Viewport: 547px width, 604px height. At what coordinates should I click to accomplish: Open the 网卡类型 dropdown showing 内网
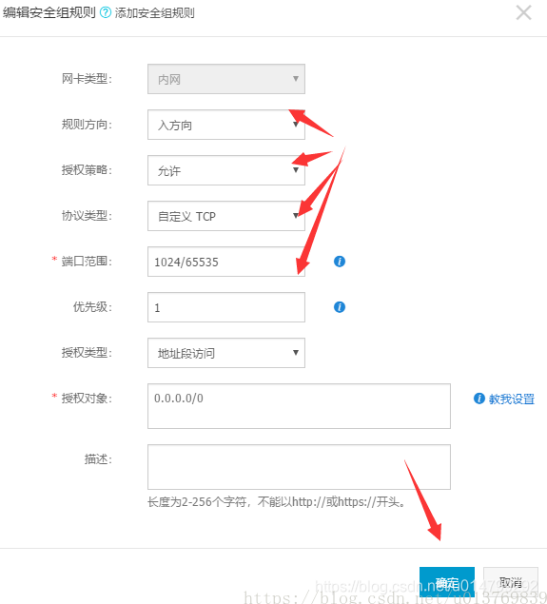(226, 79)
